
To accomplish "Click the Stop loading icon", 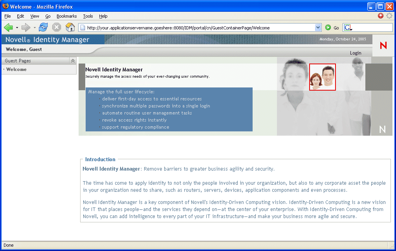I will [56, 27].
